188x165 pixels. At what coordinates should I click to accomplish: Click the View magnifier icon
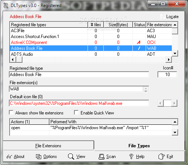pyautogui.click(x=71, y=157)
